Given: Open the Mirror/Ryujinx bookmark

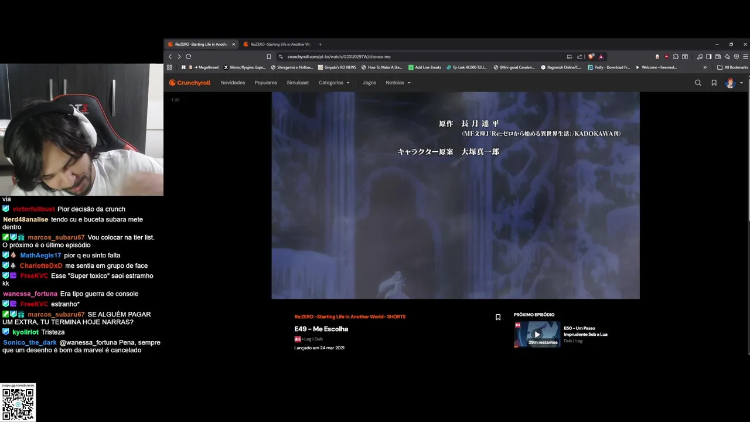Looking at the screenshot, I should tap(245, 67).
